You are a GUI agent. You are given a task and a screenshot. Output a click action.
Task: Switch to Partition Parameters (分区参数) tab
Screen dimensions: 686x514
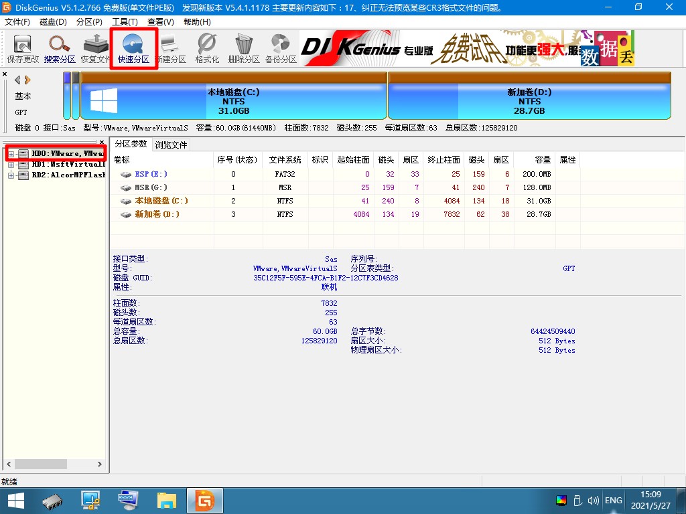click(x=131, y=144)
